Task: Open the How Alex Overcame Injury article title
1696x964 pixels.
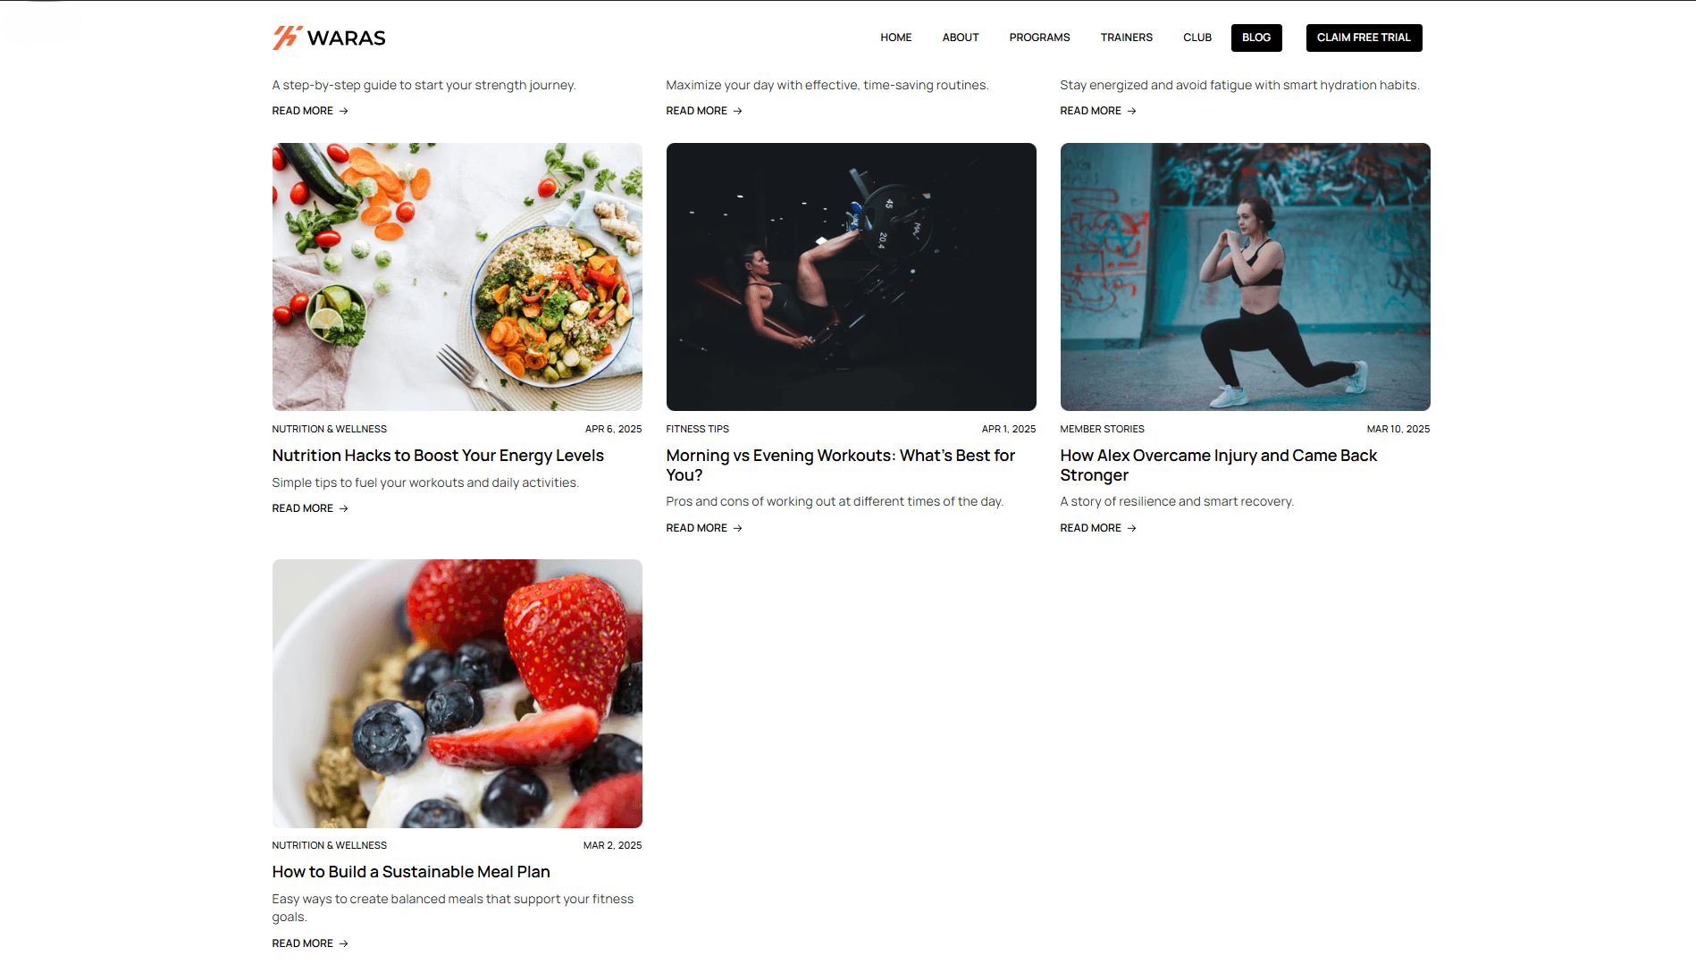Action: click(x=1218, y=465)
